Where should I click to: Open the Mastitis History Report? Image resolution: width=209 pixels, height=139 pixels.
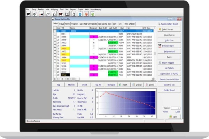[169, 24]
